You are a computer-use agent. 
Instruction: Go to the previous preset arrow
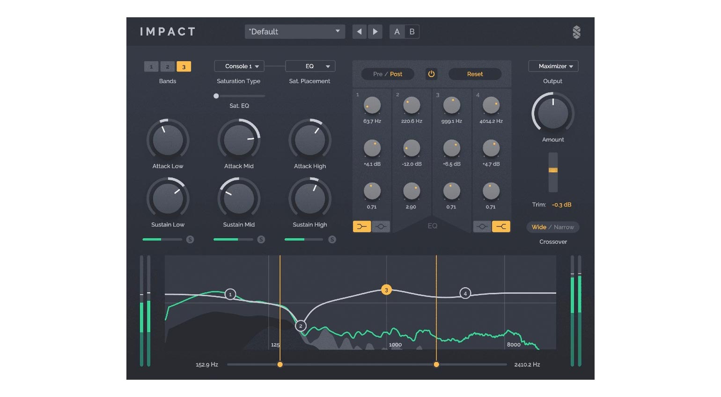click(359, 32)
